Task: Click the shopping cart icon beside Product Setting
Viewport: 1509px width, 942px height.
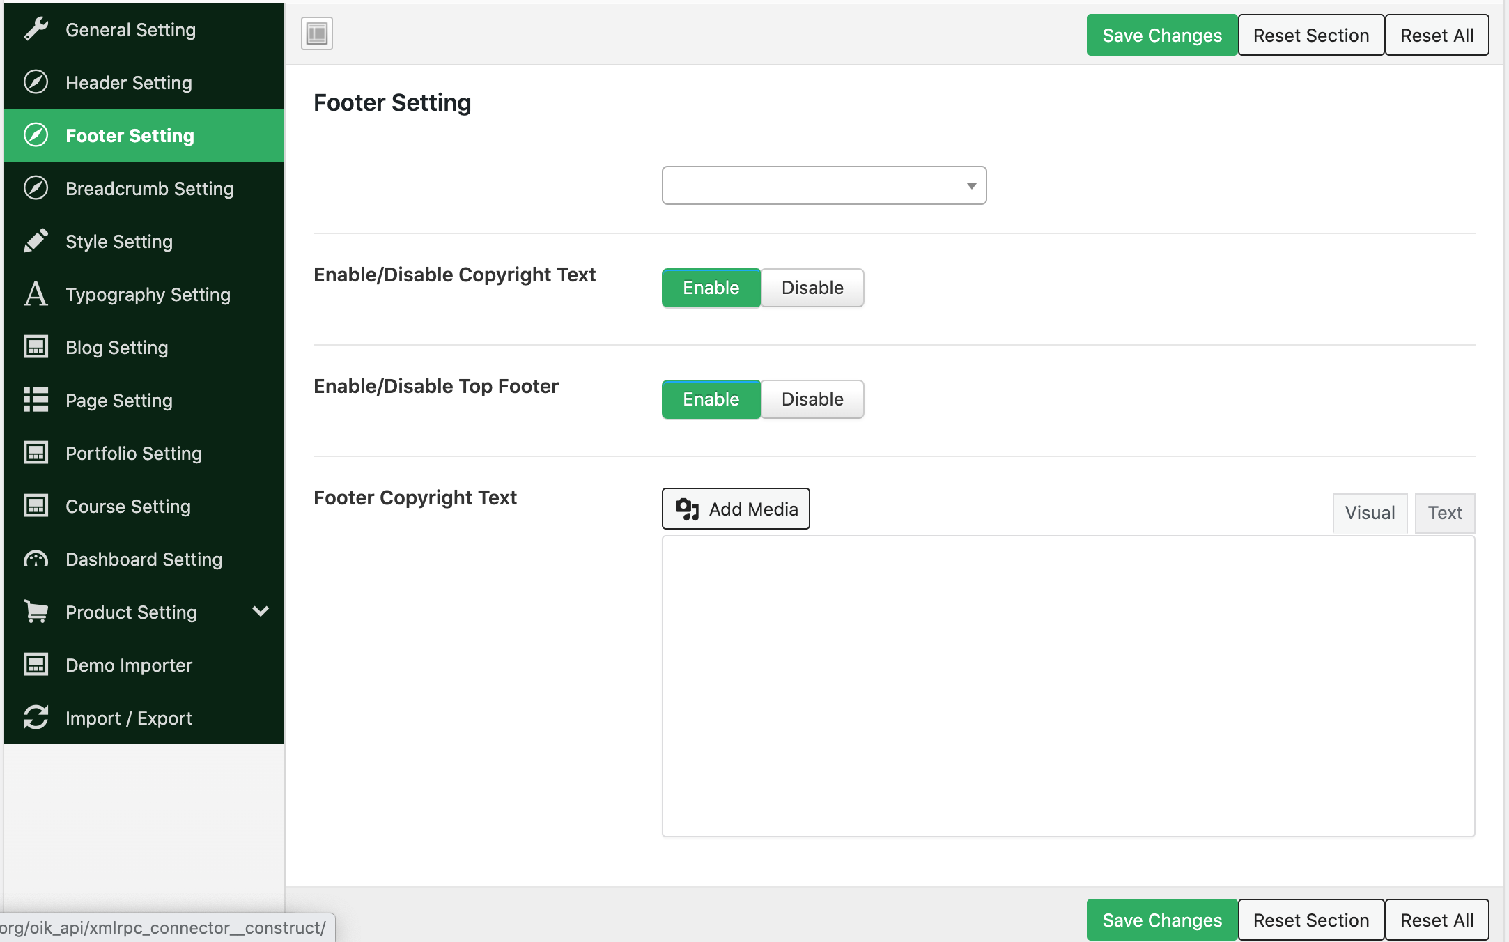Action: click(36, 612)
